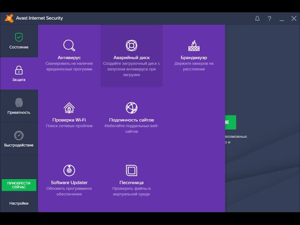Viewport: 300px width, 225px height.
Task: Open the Брандмауэр firewall icon
Action: pyautogui.click(x=194, y=45)
